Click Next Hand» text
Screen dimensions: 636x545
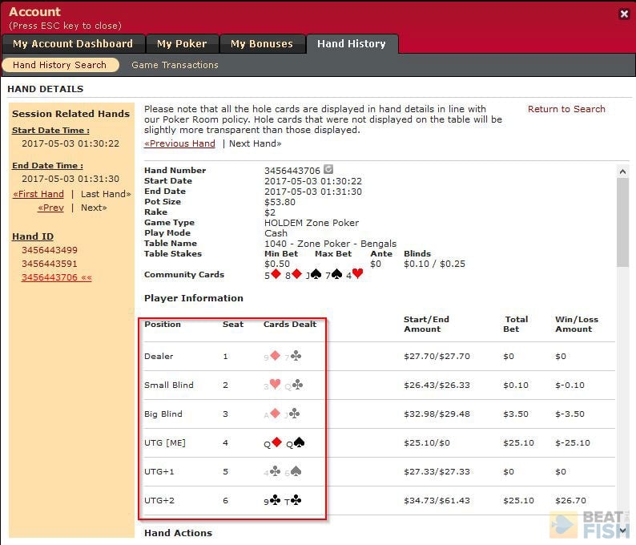tap(256, 143)
